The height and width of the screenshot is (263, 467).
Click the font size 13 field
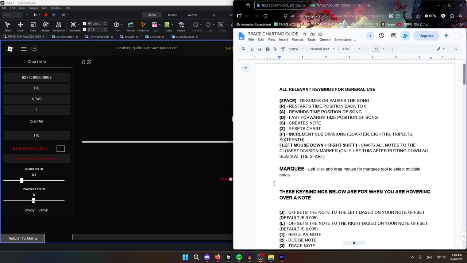pos(376,49)
